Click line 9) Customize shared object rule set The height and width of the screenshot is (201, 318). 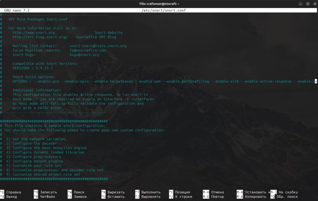pos(43,174)
